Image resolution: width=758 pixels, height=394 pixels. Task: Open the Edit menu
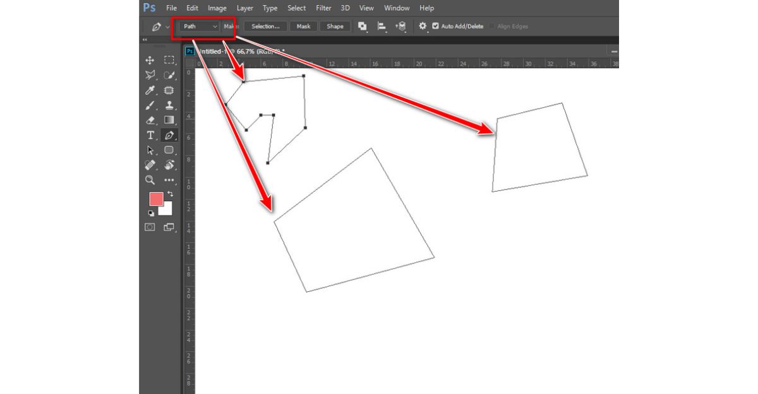(192, 8)
